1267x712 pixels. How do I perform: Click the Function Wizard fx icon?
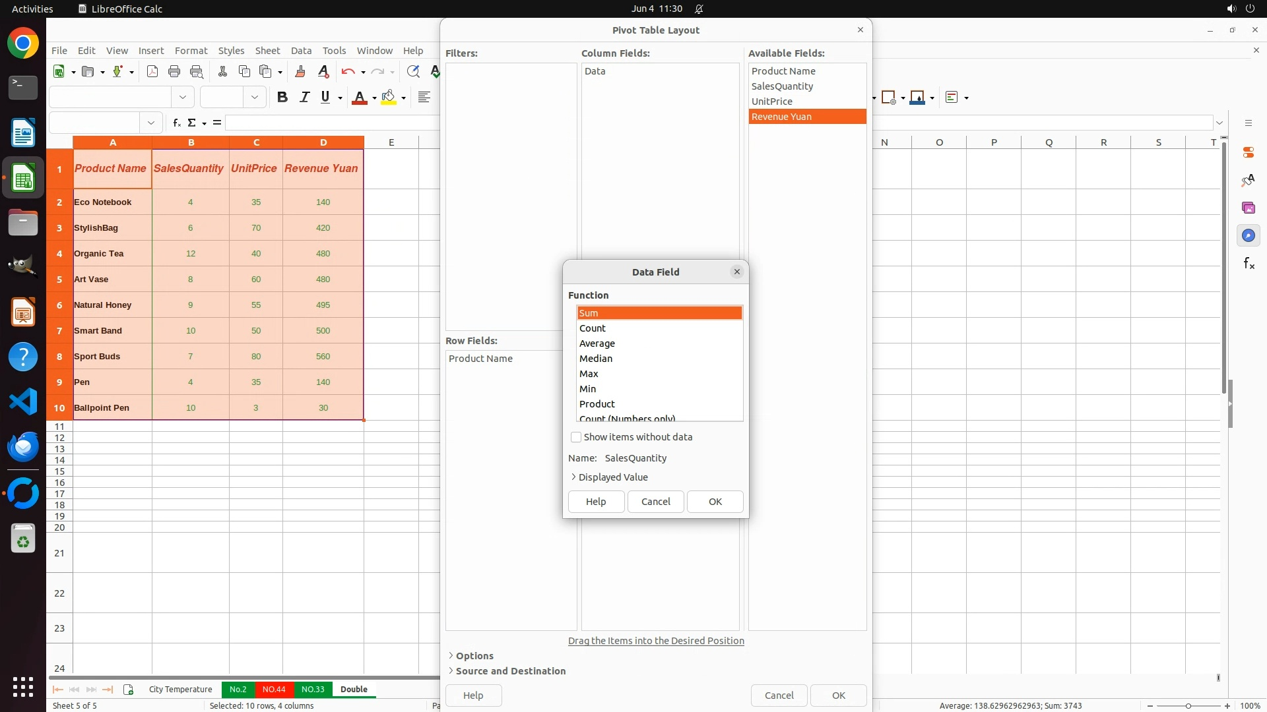tap(176, 123)
